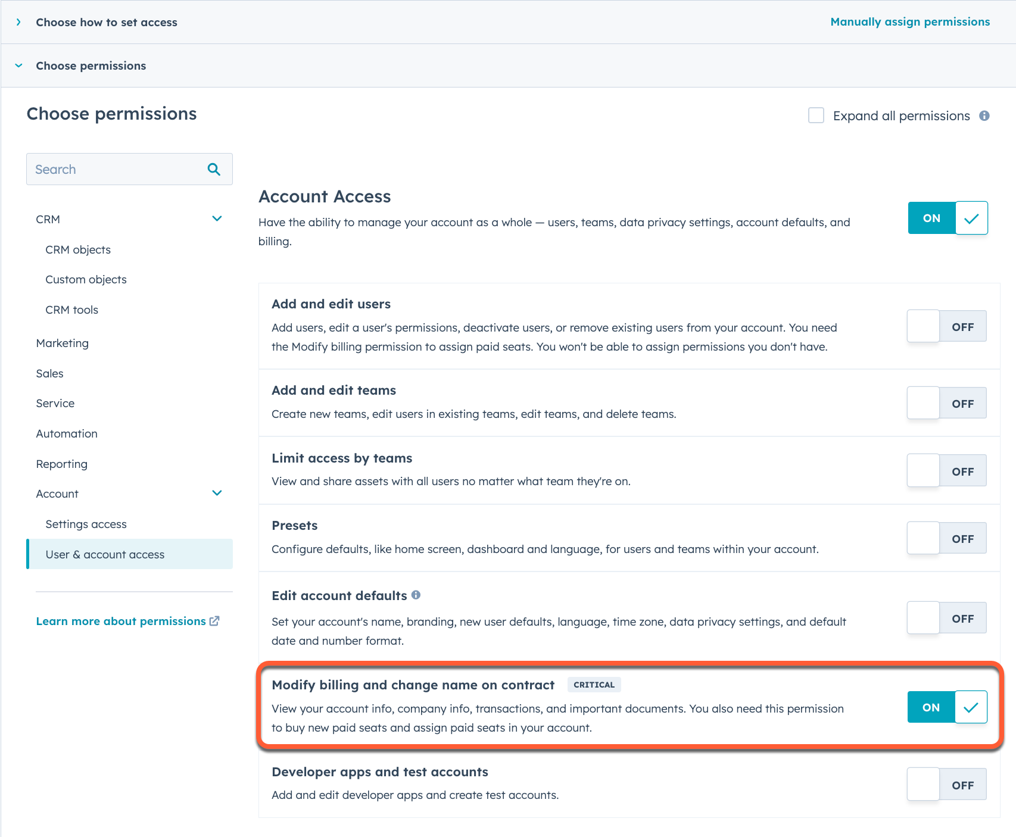Collapse the Account sidebar section chevron
This screenshot has width=1016, height=837.
click(x=217, y=493)
